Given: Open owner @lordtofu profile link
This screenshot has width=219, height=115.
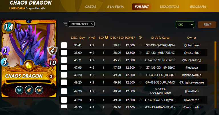Looking at the screenshot, I should pyautogui.click(x=192, y=91).
